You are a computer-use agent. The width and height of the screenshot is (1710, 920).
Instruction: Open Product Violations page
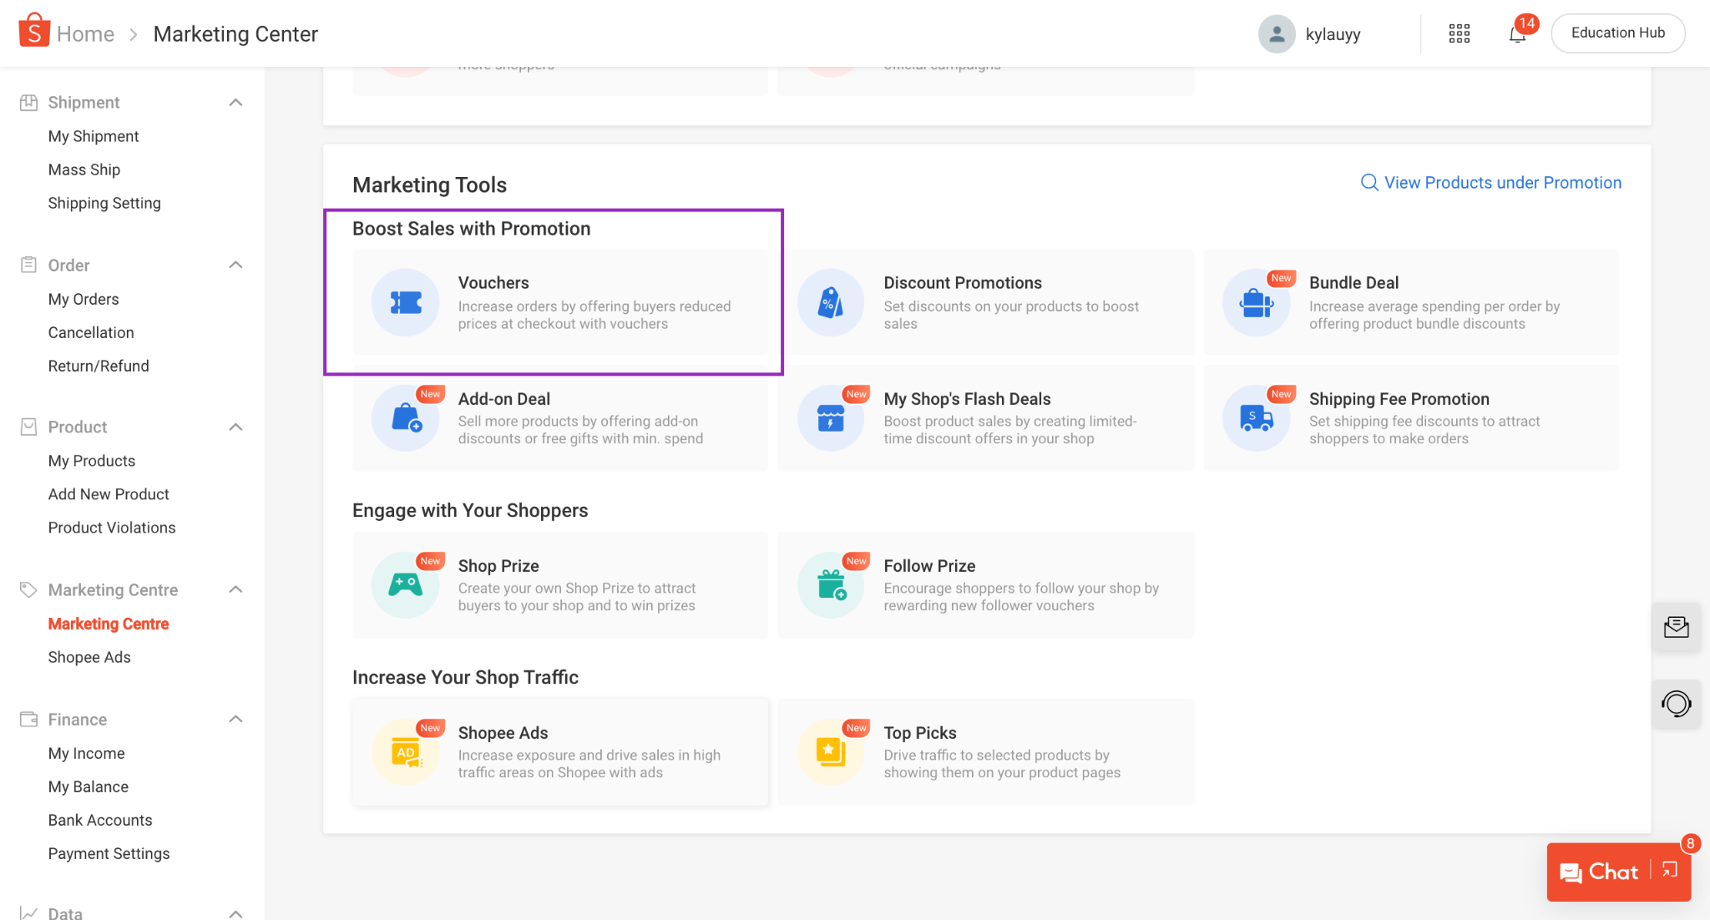(112, 528)
